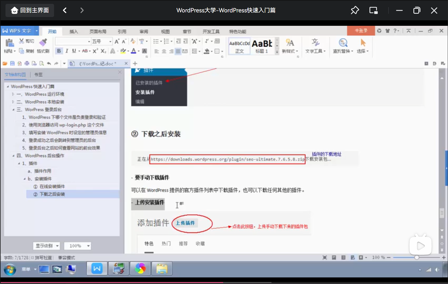
Task: Toggle Superscript X² formatting
Action: click(x=95, y=51)
